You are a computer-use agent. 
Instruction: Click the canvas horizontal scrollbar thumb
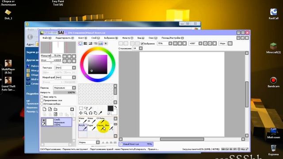click(x=182, y=139)
